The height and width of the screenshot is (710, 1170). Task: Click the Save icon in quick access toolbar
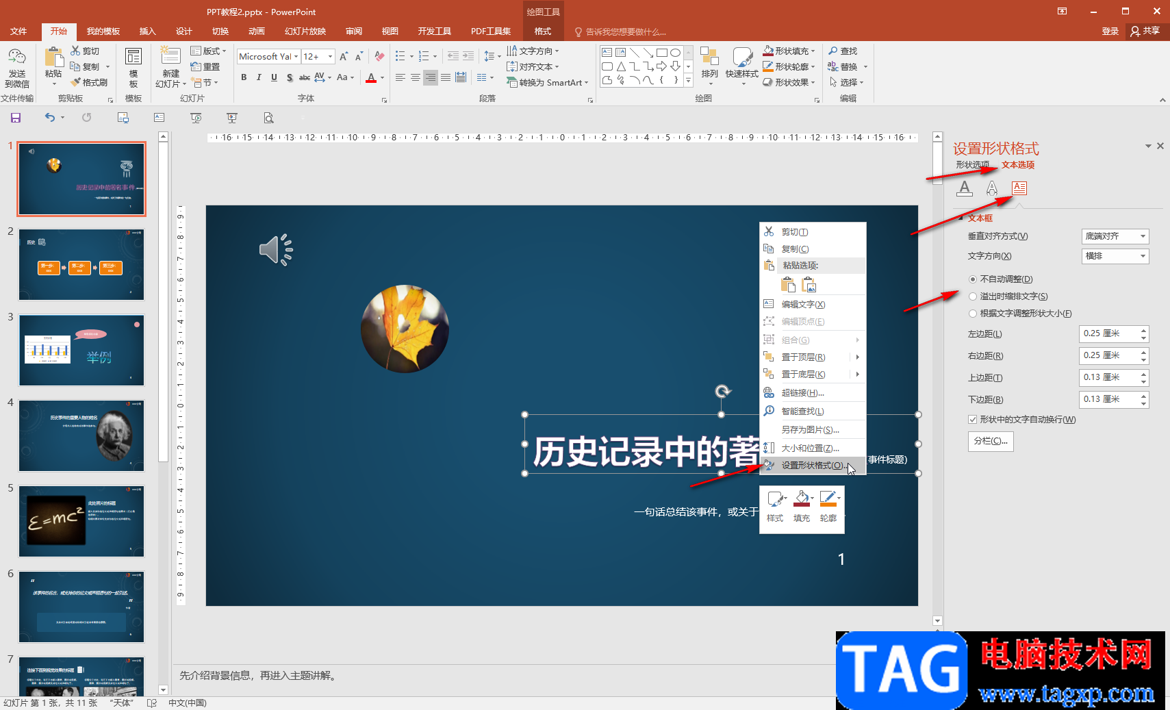coord(16,118)
